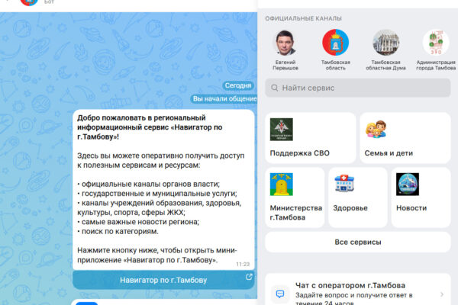Open the Семья и дети family icon
Viewport: 458px width, 305px height.
pyautogui.click(x=376, y=129)
